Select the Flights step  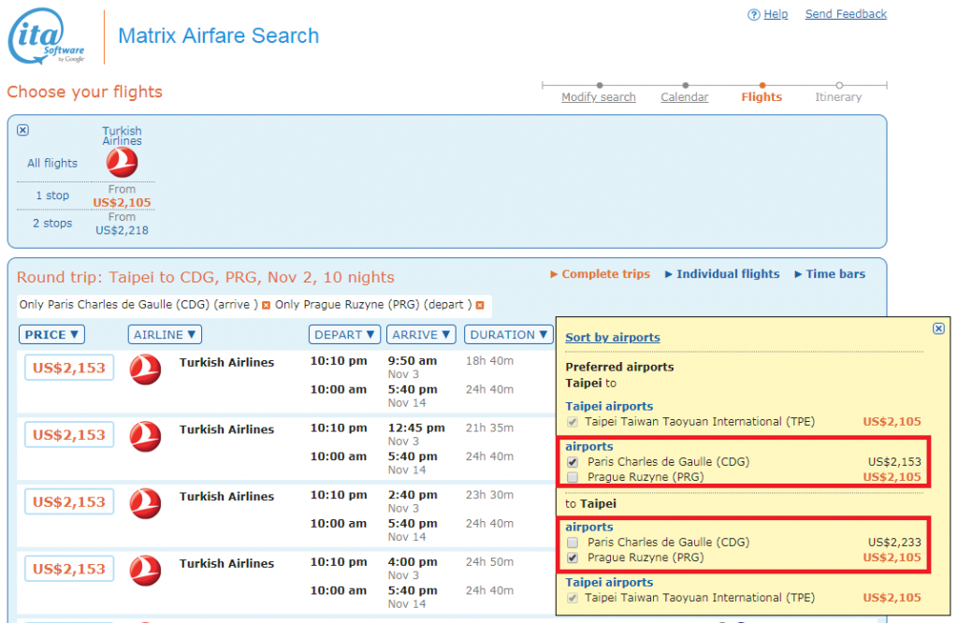(762, 97)
